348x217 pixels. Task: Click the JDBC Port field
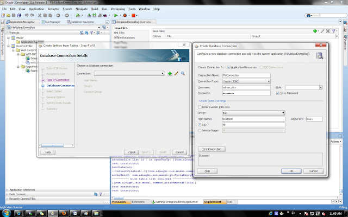click(314, 119)
